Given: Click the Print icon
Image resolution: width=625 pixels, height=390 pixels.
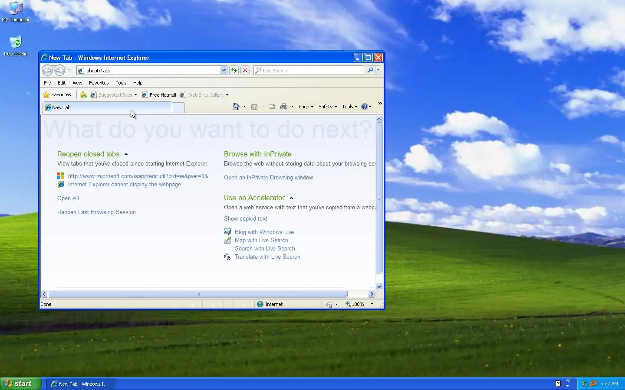Looking at the screenshot, I should [284, 107].
